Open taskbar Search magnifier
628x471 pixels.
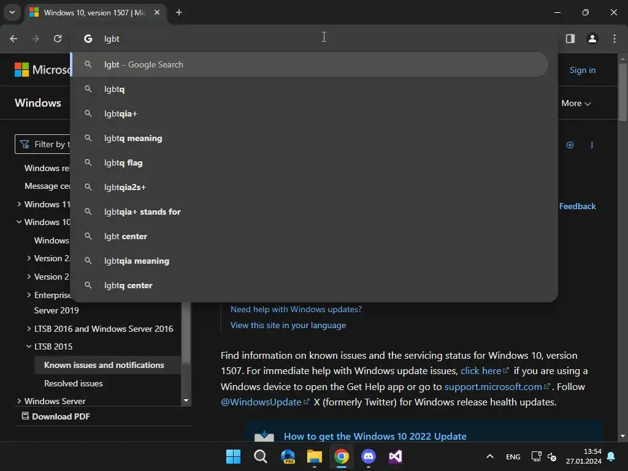tap(260, 456)
